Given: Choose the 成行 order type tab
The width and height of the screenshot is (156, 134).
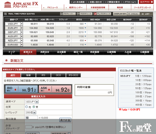Looking at the screenshot, I should [x=13, y=75].
